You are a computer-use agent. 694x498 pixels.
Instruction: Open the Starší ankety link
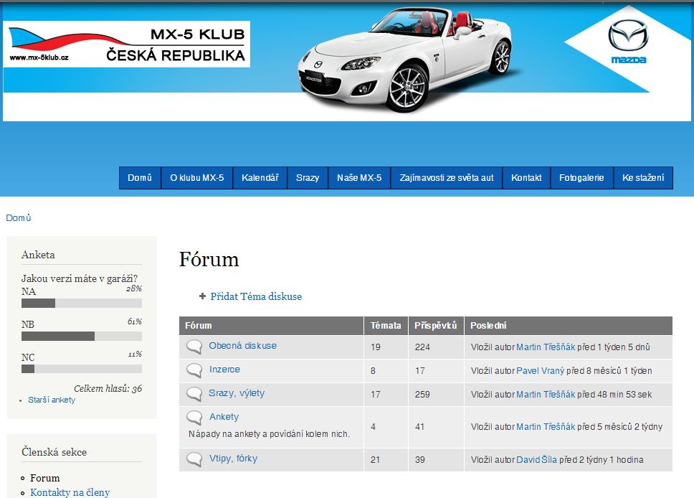point(52,400)
